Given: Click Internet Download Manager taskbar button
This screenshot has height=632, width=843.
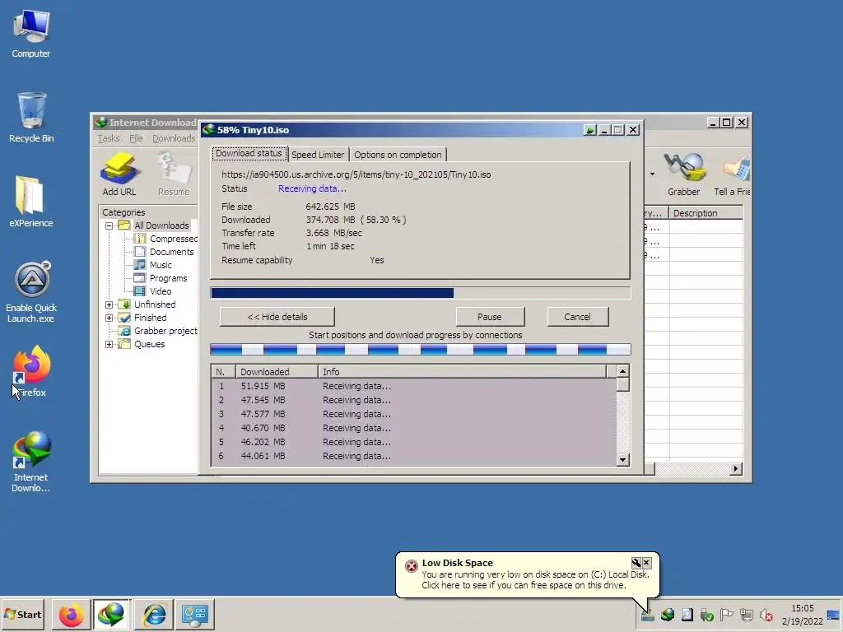Looking at the screenshot, I should (111, 614).
